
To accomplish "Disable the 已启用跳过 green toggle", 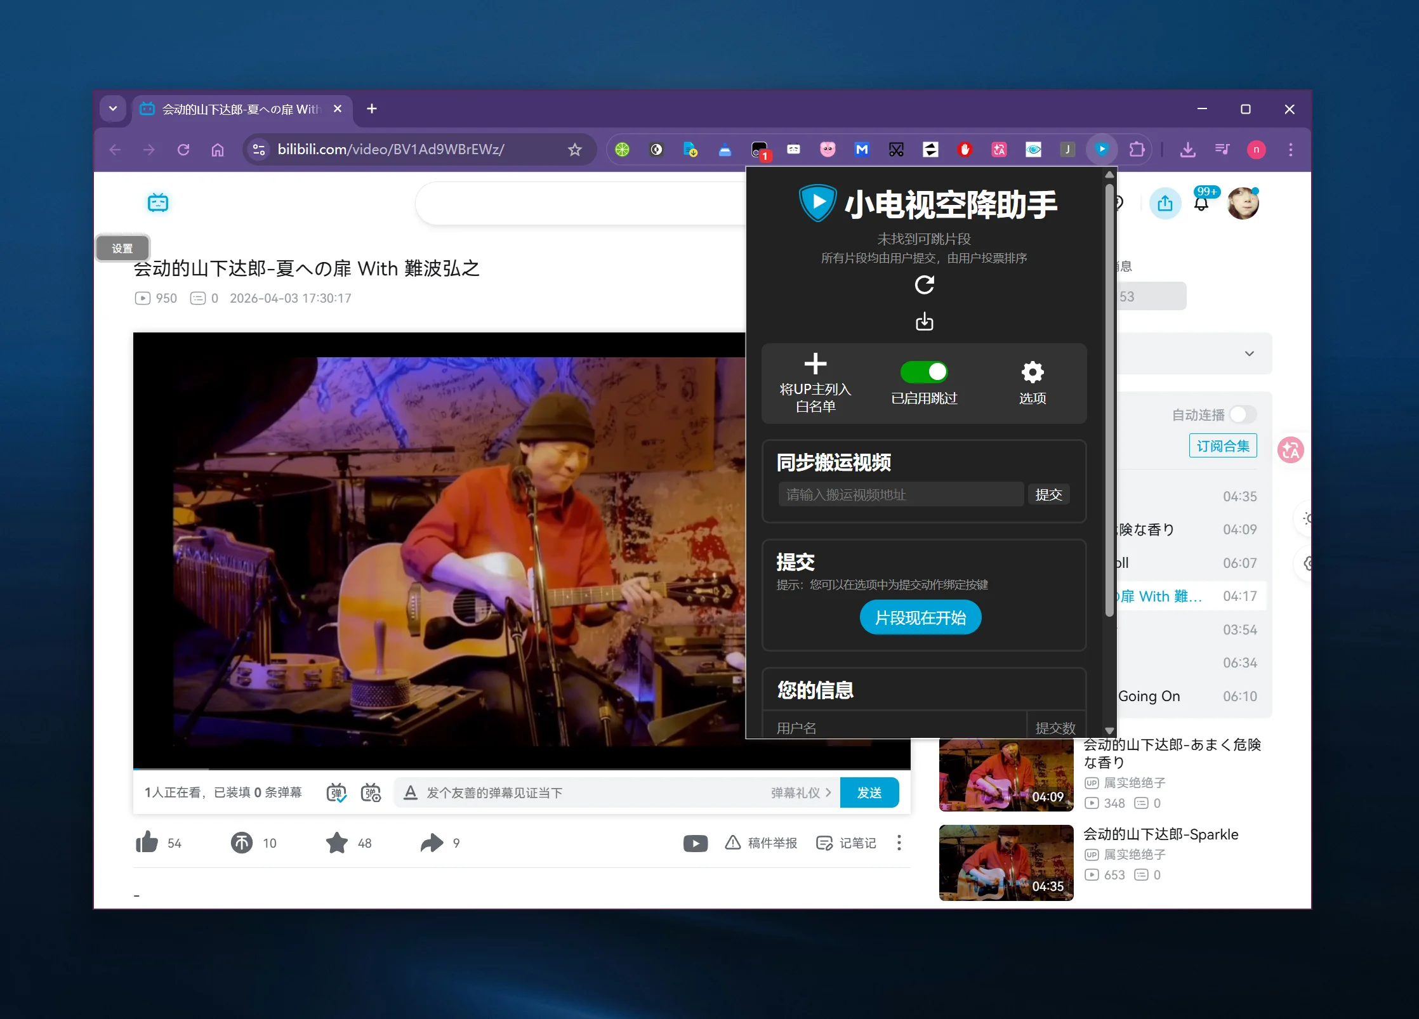I will point(925,372).
